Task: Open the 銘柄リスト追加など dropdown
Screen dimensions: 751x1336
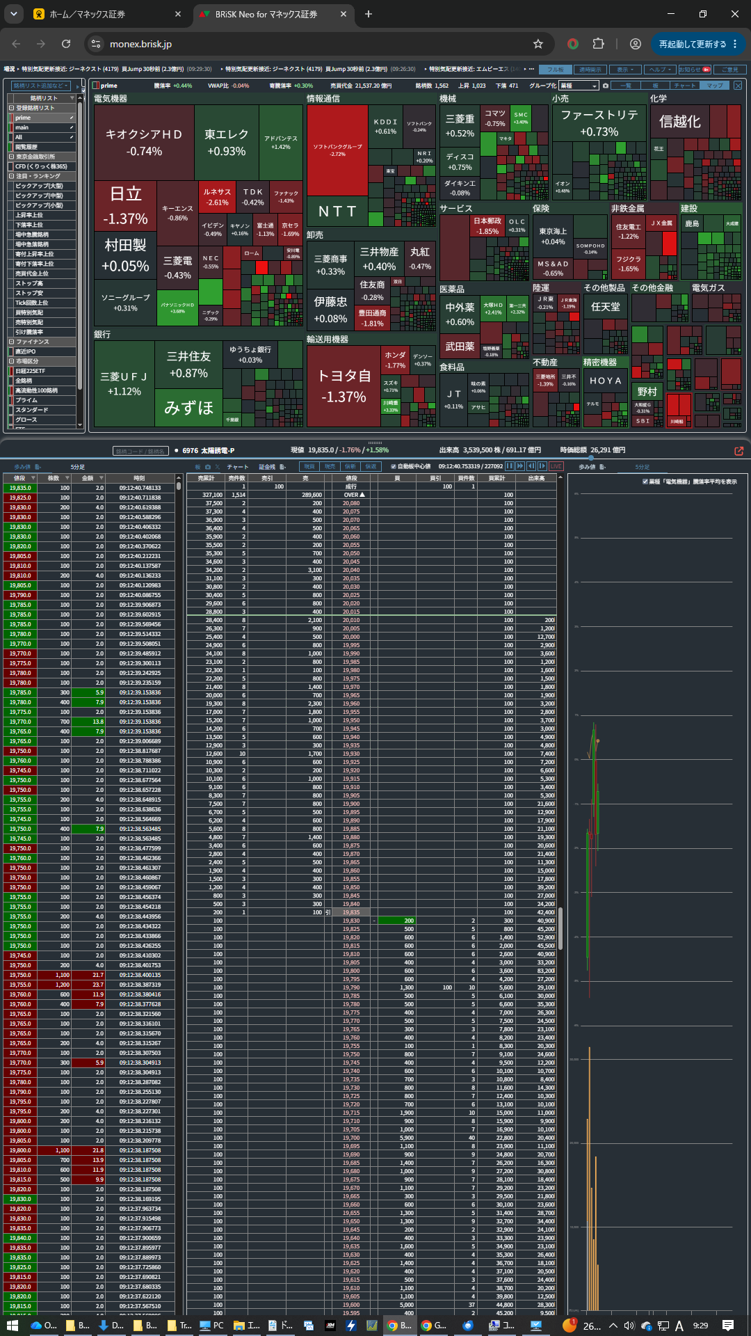Action: (40, 86)
